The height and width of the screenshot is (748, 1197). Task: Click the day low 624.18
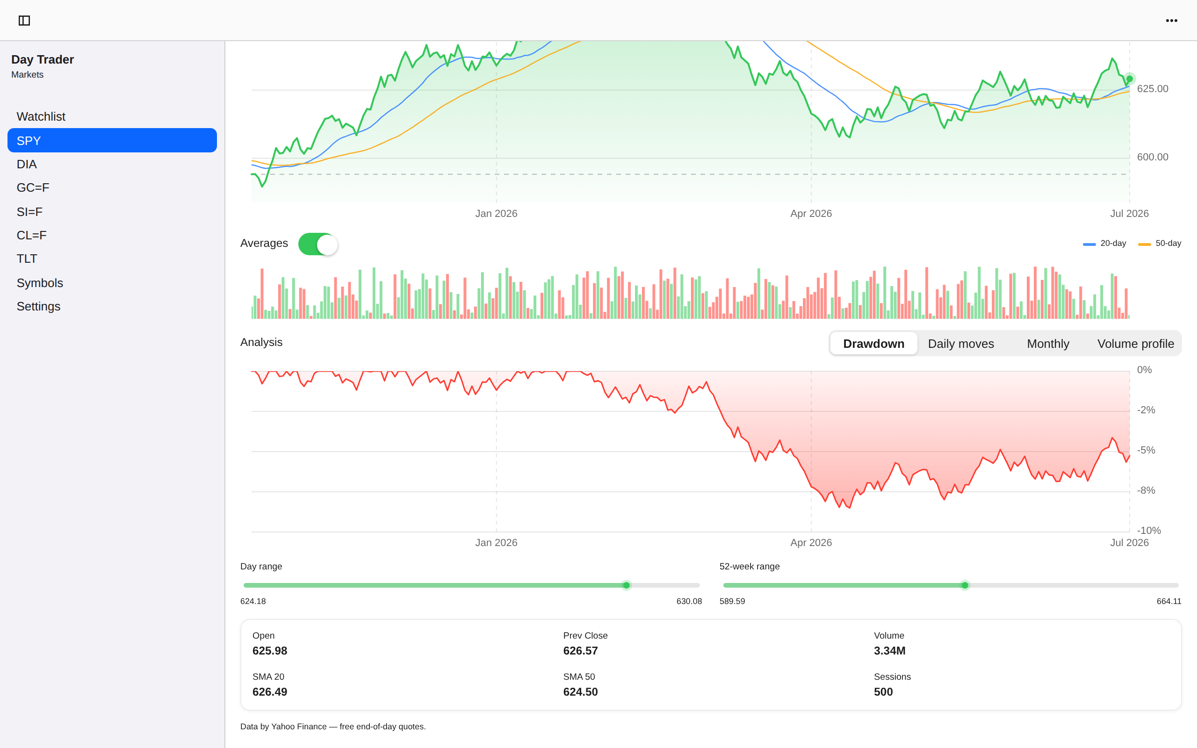tap(253, 601)
